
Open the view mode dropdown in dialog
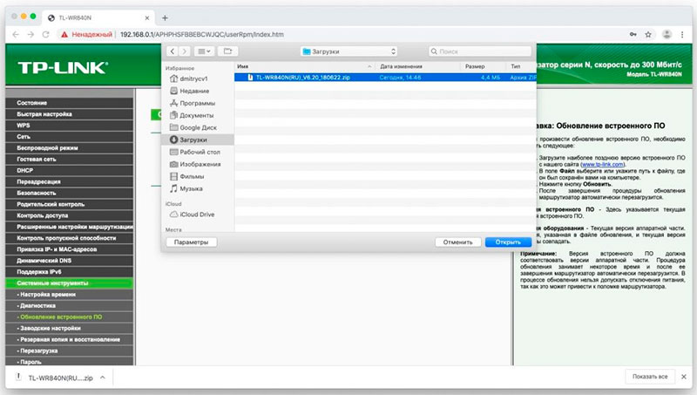(203, 52)
